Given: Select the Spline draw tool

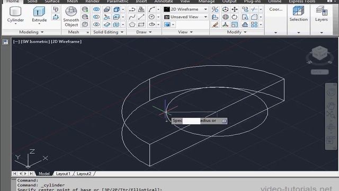Looking at the screenshot, I should tap(132, 17).
